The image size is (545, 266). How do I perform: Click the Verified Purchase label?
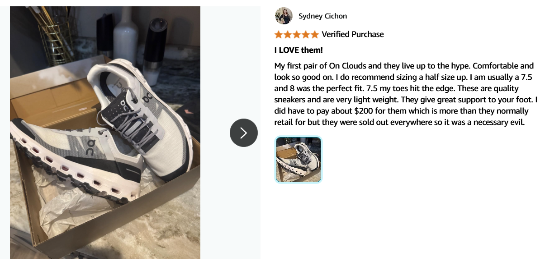353,34
